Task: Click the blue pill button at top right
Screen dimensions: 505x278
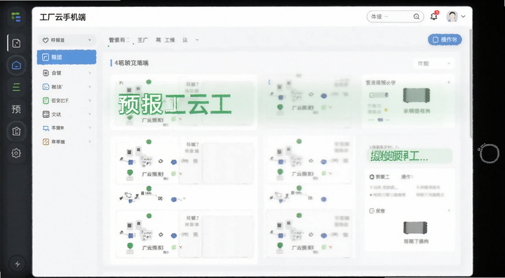Action: (445, 40)
